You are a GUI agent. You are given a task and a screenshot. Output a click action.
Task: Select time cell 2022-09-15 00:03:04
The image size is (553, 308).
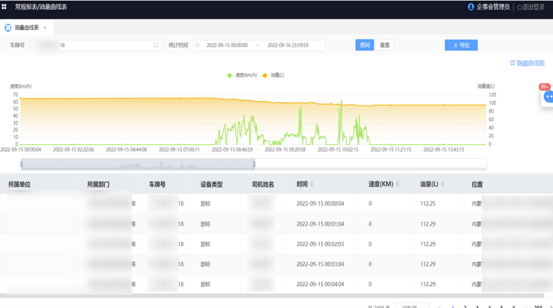pyautogui.click(x=320, y=264)
